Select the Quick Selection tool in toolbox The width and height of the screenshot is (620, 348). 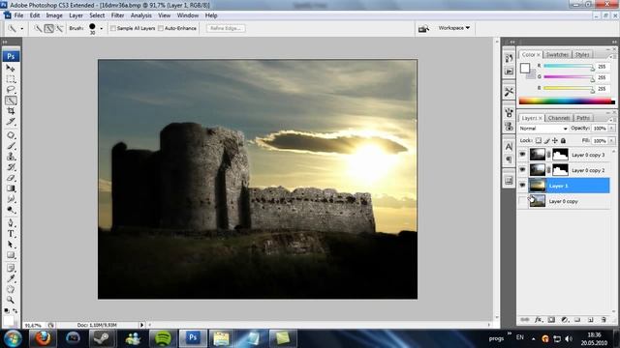point(11,101)
